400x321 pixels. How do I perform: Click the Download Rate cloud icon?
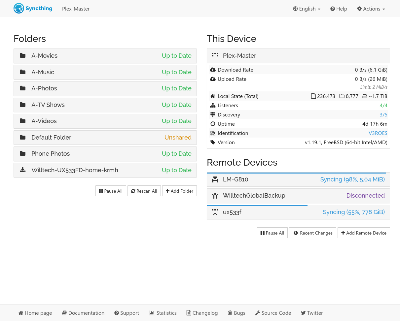click(x=213, y=70)
